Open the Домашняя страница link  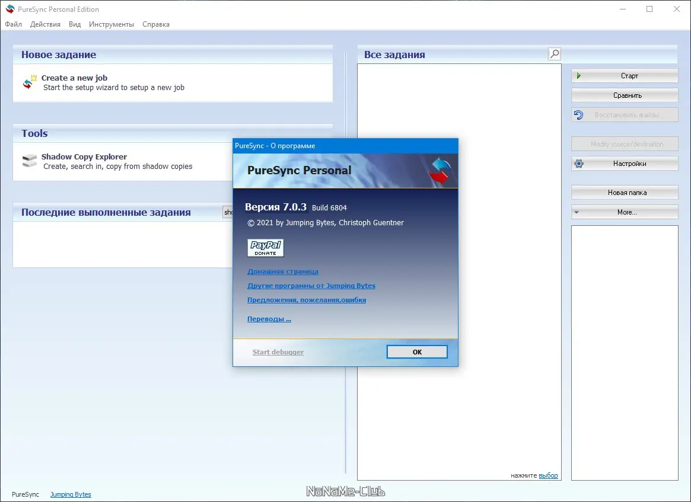click(283, 271)
